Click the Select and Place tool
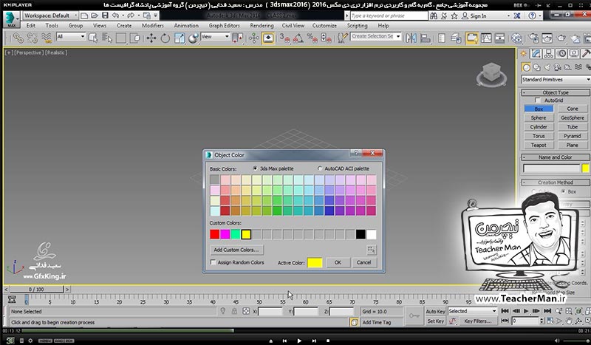The width and height of the screenshot is (591, 345). 194,38
